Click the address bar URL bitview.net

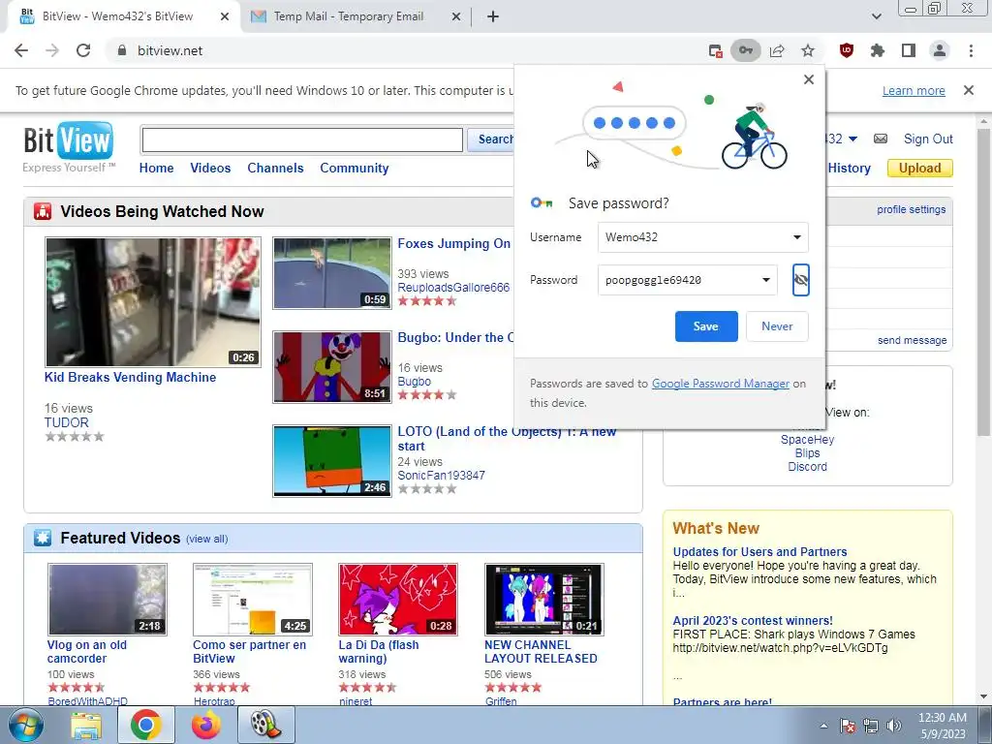170,50
